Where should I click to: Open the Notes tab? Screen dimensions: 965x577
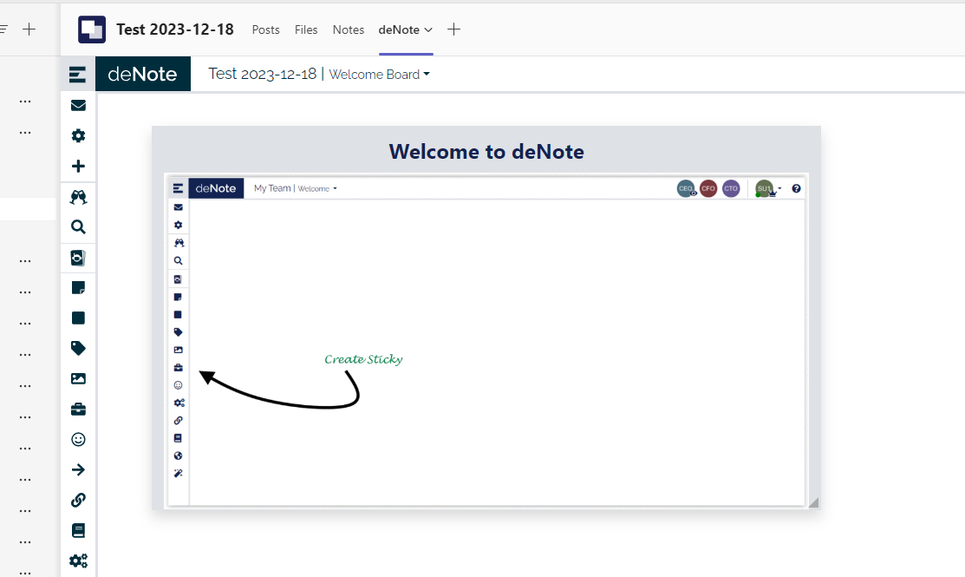(349, 30)
